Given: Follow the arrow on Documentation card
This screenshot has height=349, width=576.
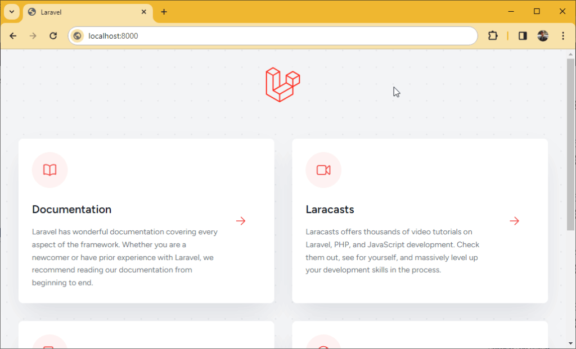Looking at the screenshot, I should point(241,221).
